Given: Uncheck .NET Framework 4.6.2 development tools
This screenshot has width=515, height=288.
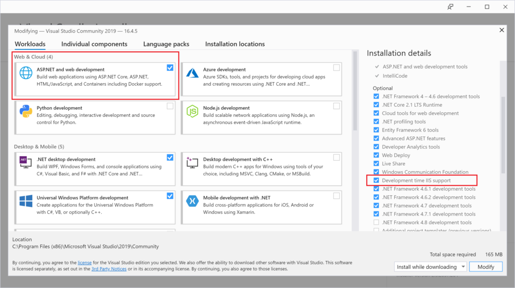Looking at the screenshot, I should (x=376, y=197).
